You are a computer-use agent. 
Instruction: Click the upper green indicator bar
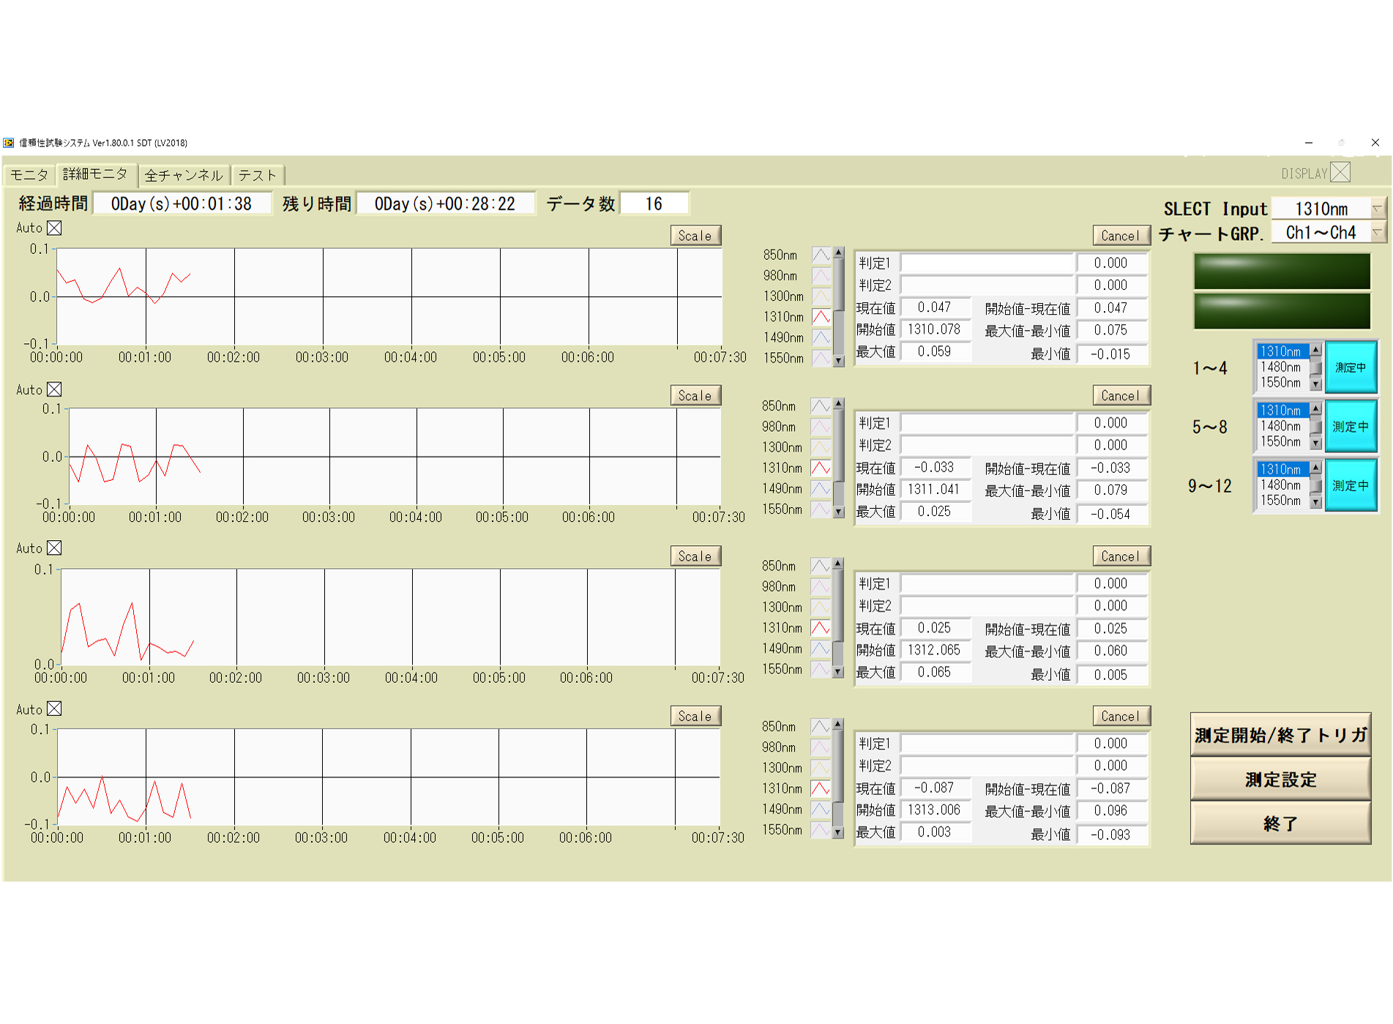tap(1282, 272)
